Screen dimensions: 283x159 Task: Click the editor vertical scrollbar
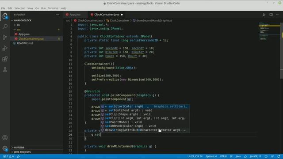pos(282,50)
